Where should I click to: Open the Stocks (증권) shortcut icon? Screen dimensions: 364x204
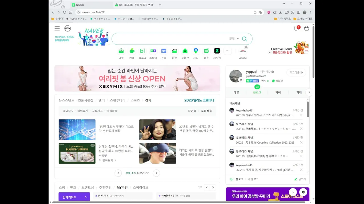(x=174, y=51)
